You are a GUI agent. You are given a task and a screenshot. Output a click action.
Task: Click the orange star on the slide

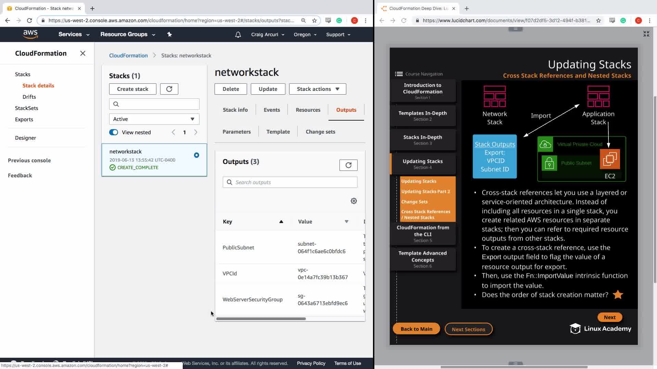click(x=618, y=295)
